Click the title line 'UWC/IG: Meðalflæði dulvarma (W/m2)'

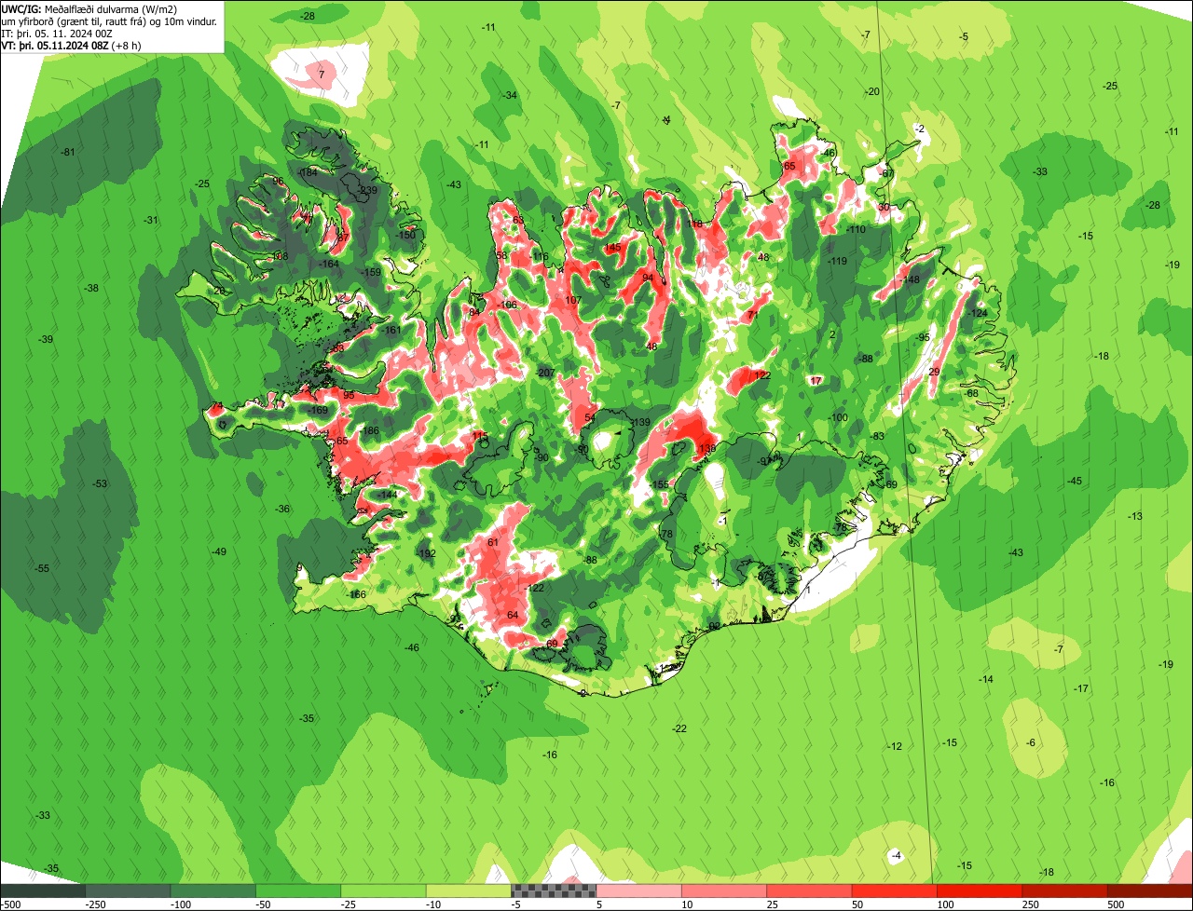tap(89, 8)
